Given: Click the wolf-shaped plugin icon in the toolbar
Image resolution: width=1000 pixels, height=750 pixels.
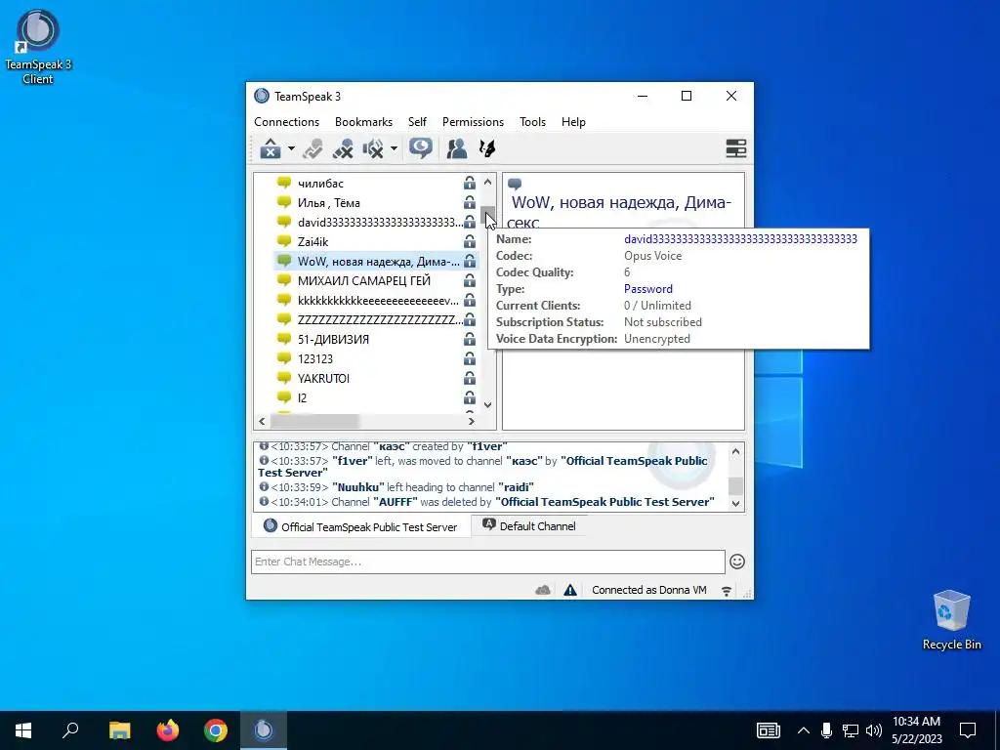Looking at the screenshot, I should click(487, 148).
